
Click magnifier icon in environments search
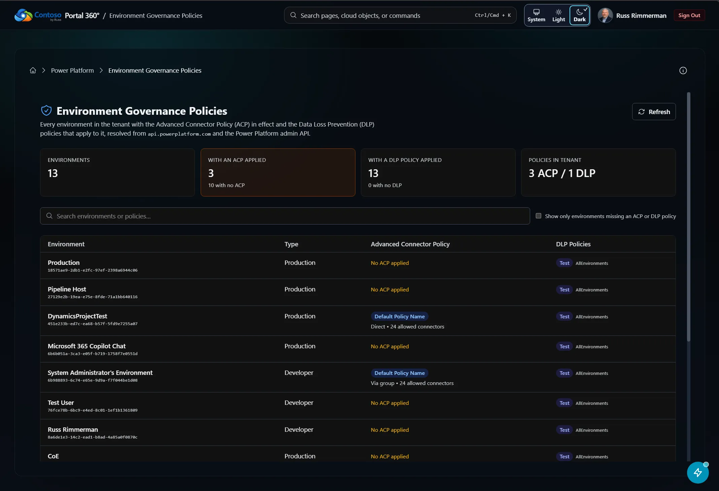pos(49,216)
